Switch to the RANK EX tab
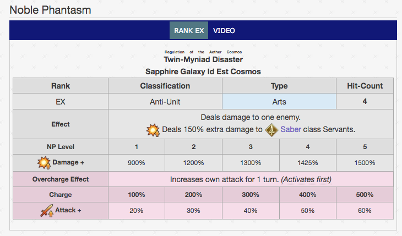This screenshot has width=402, height=236. 188,30
